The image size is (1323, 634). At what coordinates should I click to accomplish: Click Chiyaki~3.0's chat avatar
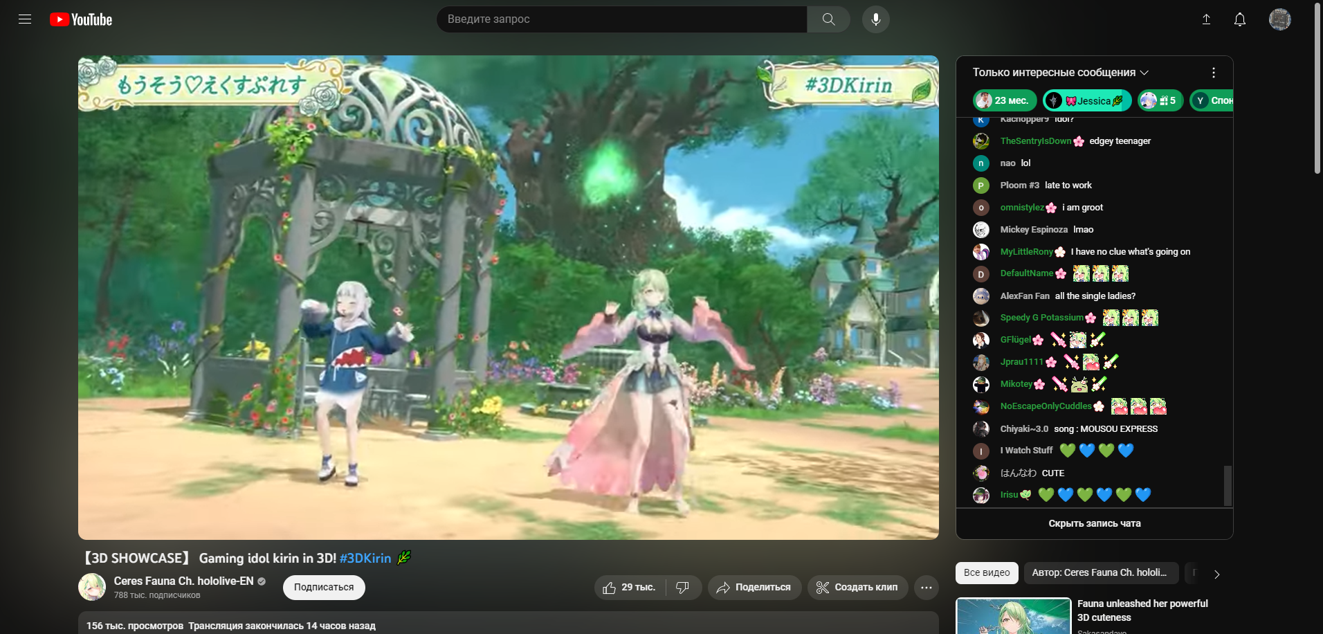coord(981,429)
